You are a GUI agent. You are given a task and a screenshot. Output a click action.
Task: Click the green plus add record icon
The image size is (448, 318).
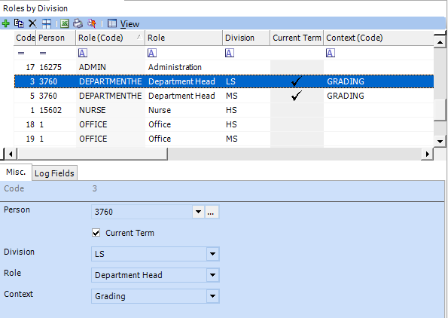coord(5,23)
